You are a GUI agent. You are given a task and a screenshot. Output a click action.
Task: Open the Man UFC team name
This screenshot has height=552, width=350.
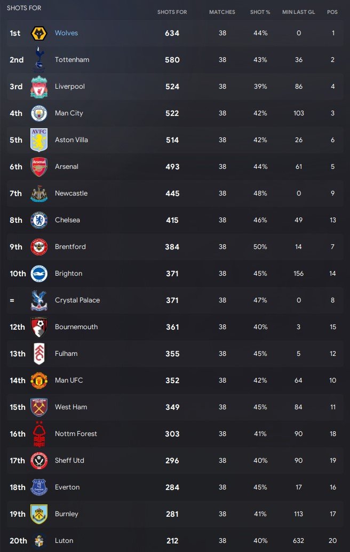coord(69,380)
